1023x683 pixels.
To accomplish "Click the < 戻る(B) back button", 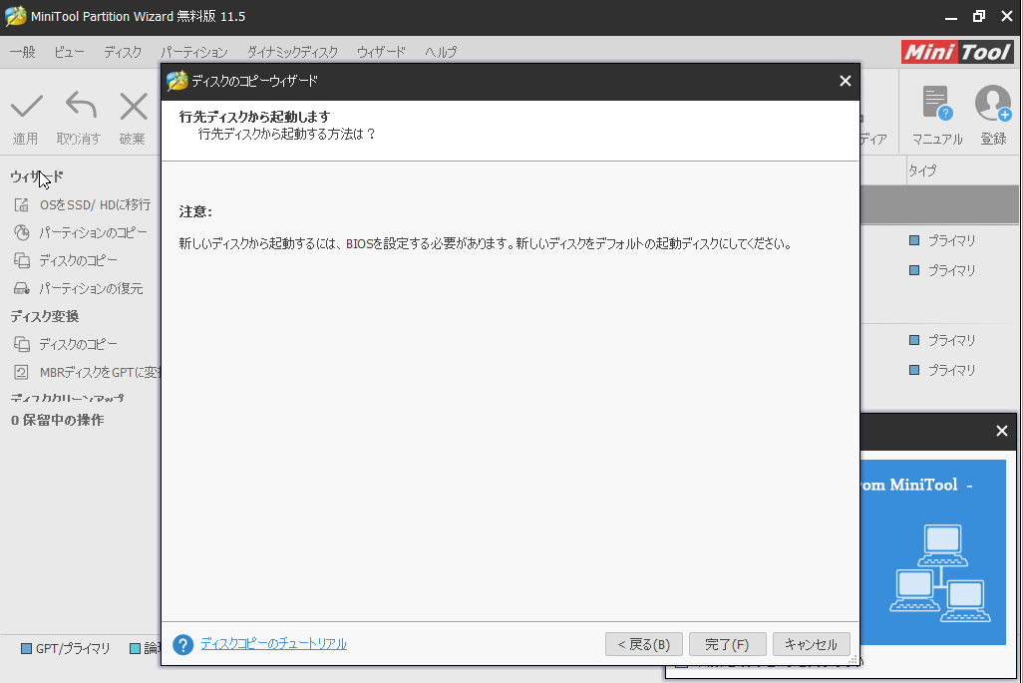I will click(x=644, y=644).
